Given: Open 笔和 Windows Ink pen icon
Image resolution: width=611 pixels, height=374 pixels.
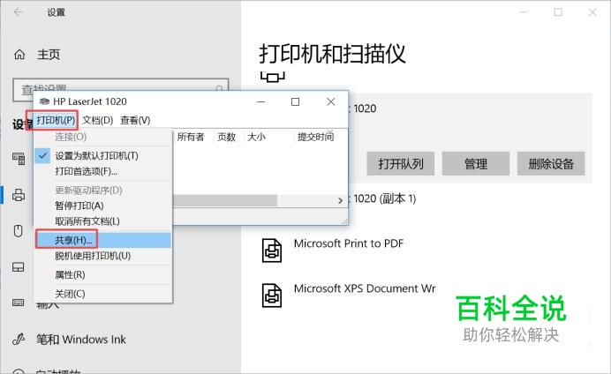Looking at the screenshot, I should click(19, 340).
